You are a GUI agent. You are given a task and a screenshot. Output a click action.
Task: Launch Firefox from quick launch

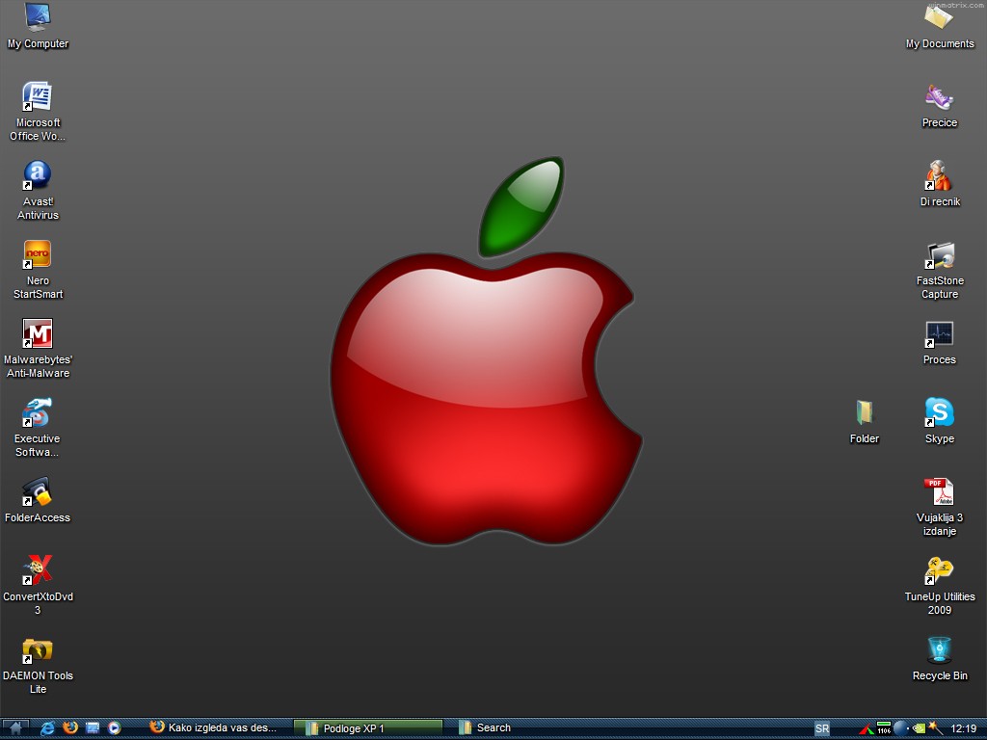pyautogui.click(x=70, y=728)
